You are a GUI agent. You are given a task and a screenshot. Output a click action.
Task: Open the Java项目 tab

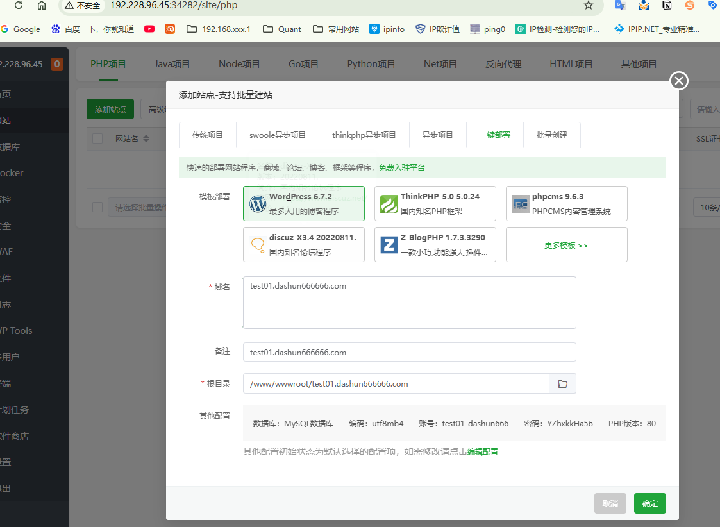coord(172,64)
